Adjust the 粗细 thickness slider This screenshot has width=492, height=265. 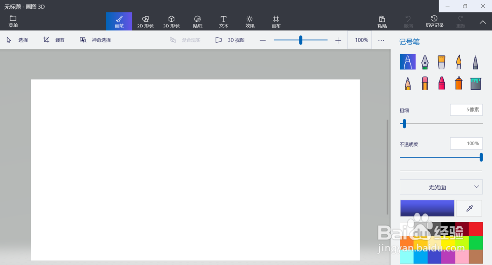[x=441, y=124]
